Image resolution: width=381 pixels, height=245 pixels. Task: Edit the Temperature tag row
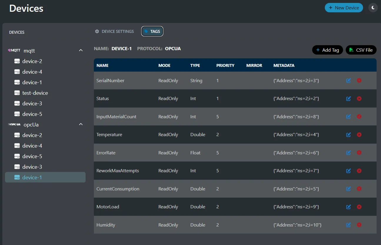coord(348,135)
